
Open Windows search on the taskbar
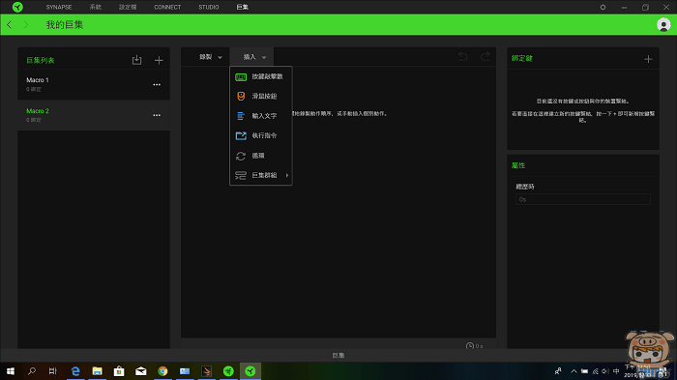[32, 371]
